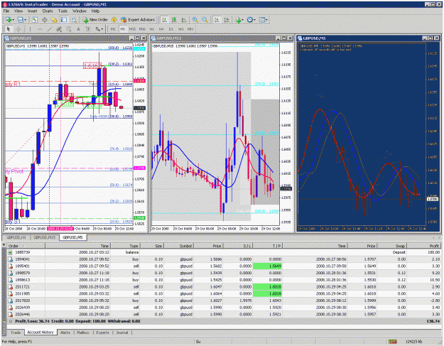This screenshot has width=444, height=346.
Task: Switch to candlestick chart display
Action: (x=174, y=20)
